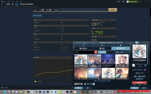Open Steam announcements megaphone icon

[x=118, y=2]
